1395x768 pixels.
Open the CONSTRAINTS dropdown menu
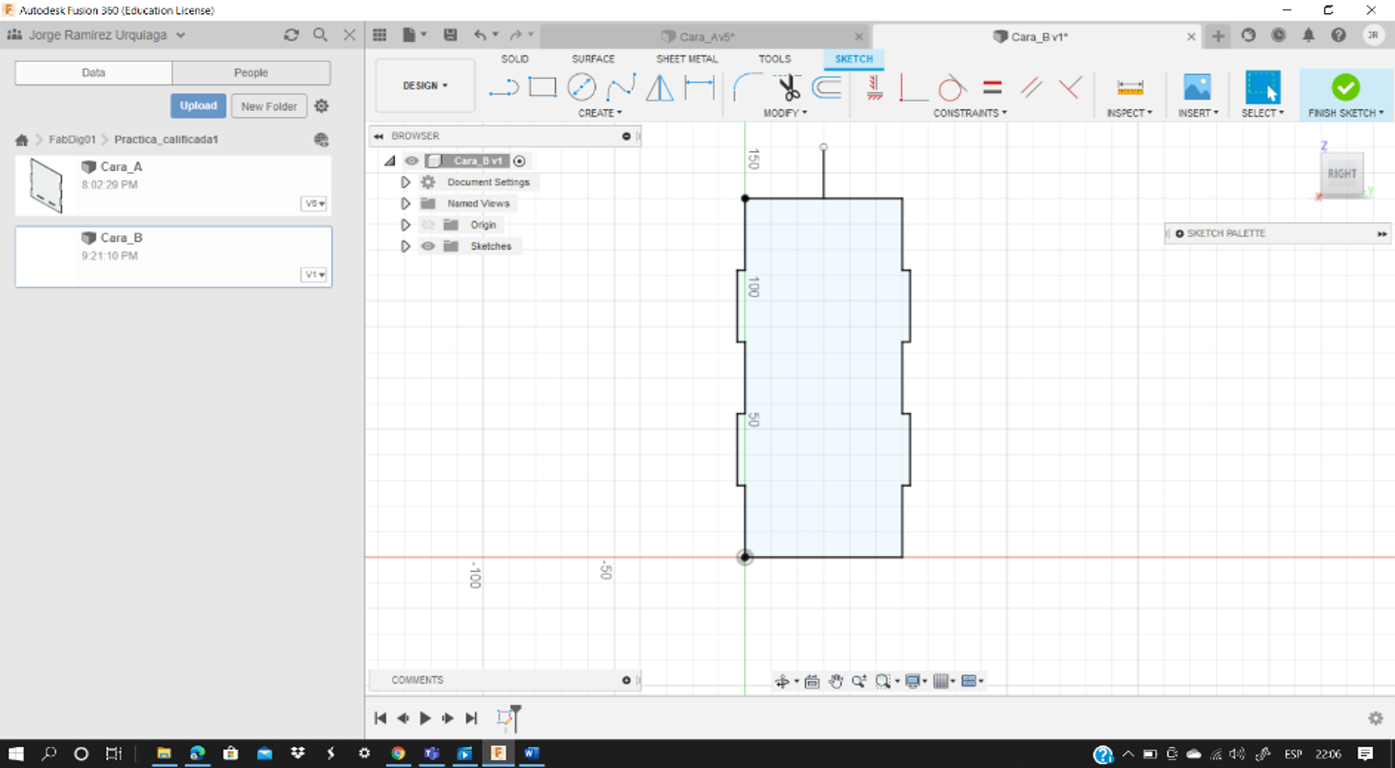(970, 113)
